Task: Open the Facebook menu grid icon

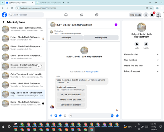Action: click(146, 15)
